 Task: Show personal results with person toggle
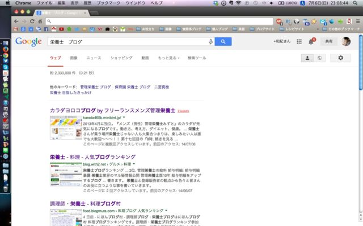(x=307, y=58)
